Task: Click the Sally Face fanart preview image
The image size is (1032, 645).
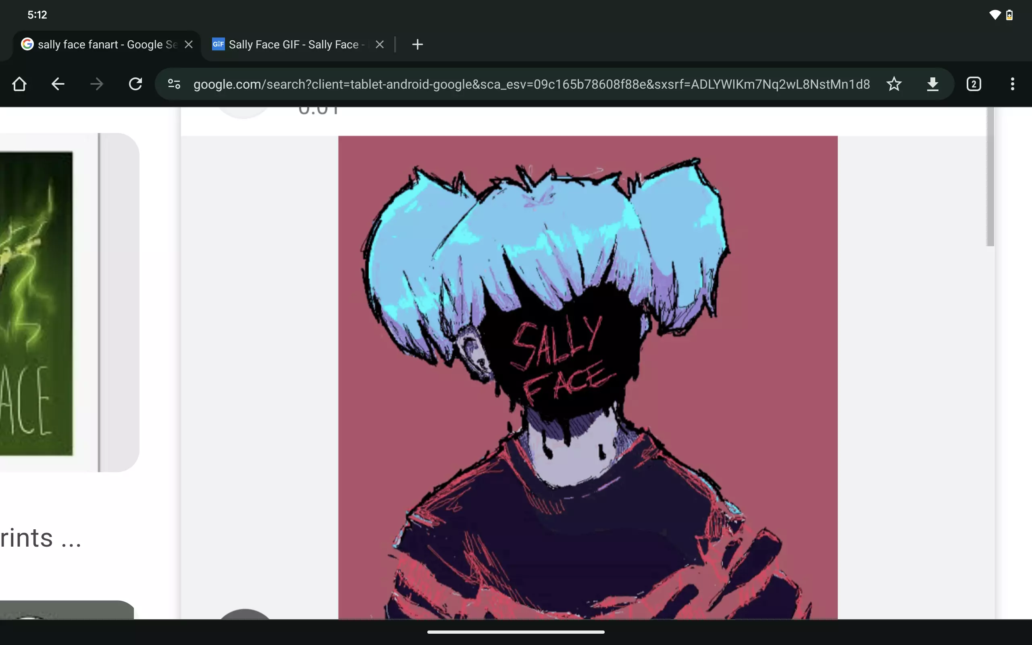Action: click(x=588, y=375)
